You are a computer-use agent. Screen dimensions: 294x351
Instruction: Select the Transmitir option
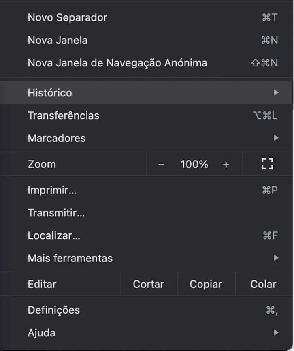click(56, 212)
